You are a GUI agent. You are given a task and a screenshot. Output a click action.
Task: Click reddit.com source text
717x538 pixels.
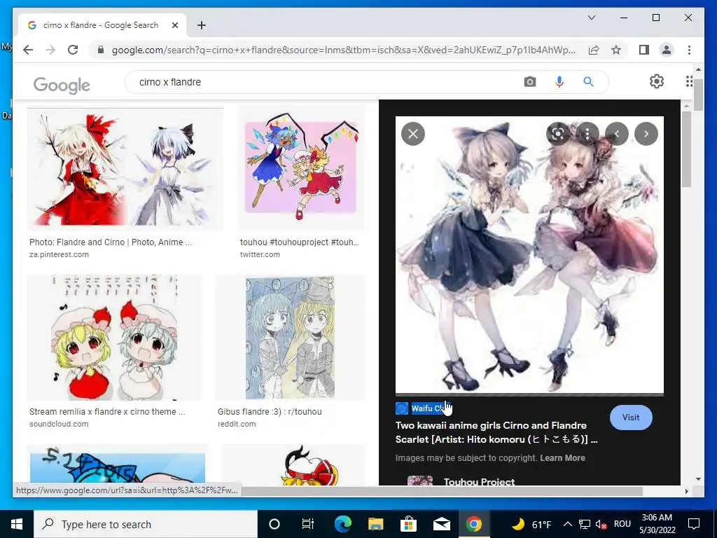tap(237, 424)
